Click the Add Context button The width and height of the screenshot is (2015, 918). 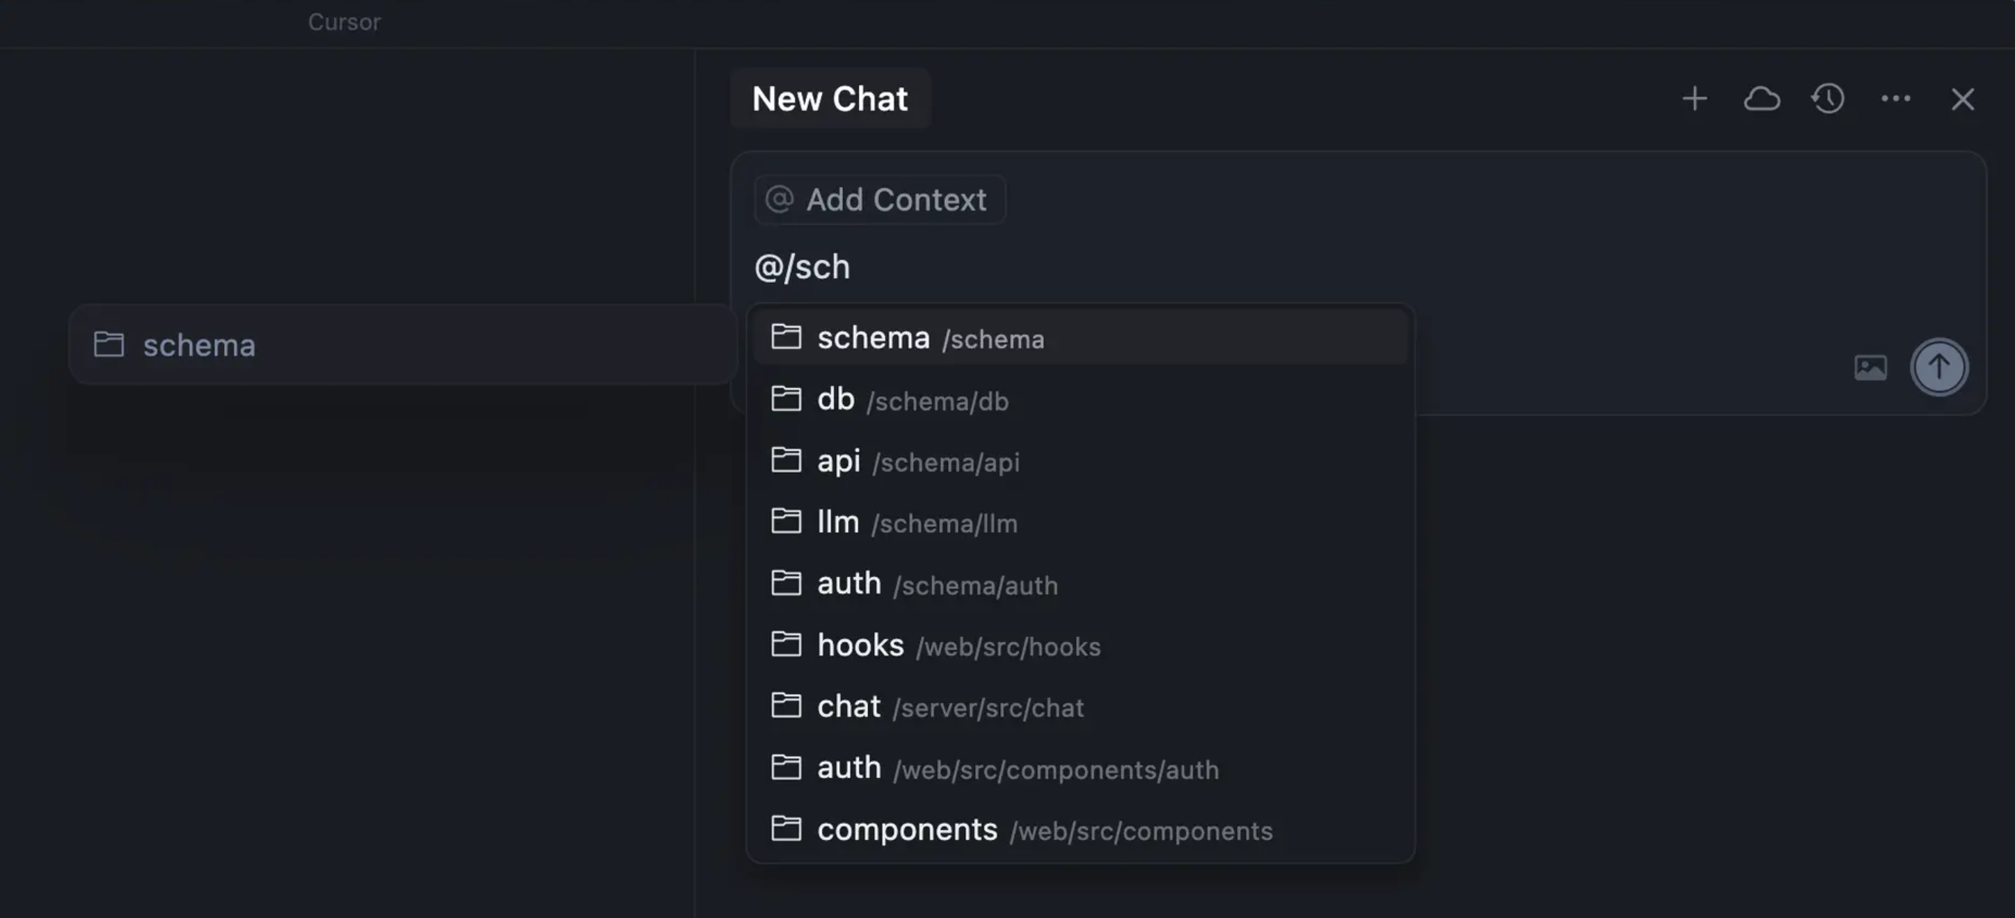pyautogui.click(x=879, y=200)
